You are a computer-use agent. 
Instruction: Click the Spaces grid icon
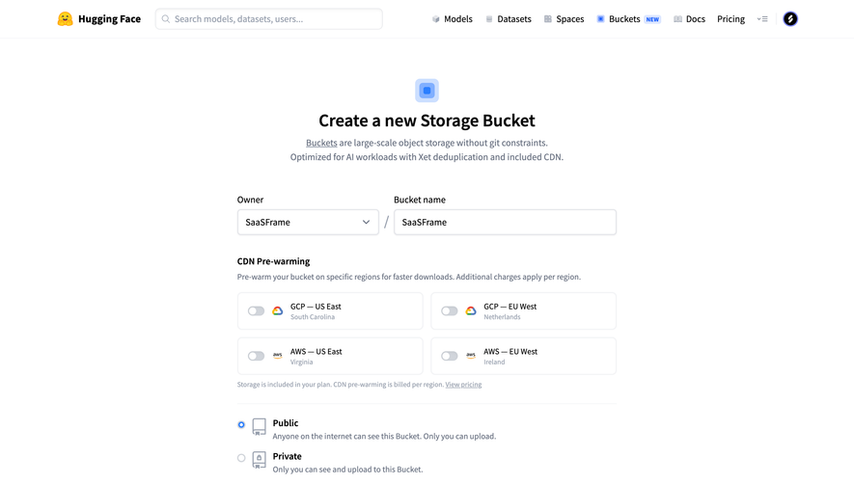tap(548, 19)
